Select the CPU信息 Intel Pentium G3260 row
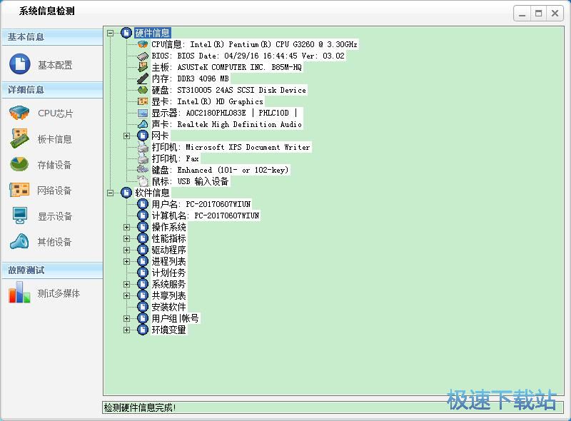The height and width of the screenshot is (421, 571). (254, 44)
